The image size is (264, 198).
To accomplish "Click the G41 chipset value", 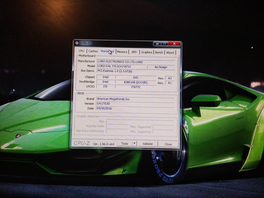I will click(136, 78).
